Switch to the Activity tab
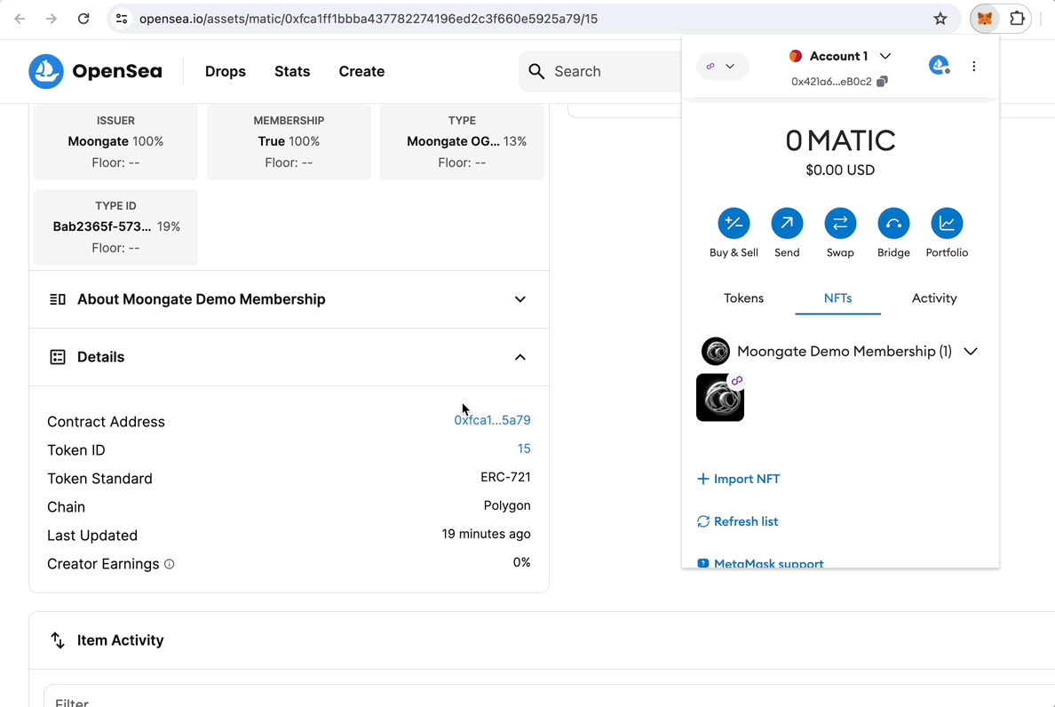 (934, 298)
